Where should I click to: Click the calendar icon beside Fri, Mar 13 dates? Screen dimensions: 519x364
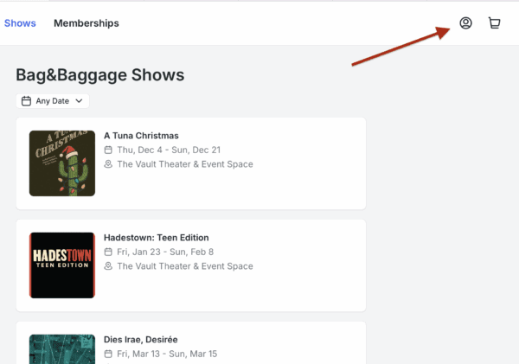coord(108,354)
